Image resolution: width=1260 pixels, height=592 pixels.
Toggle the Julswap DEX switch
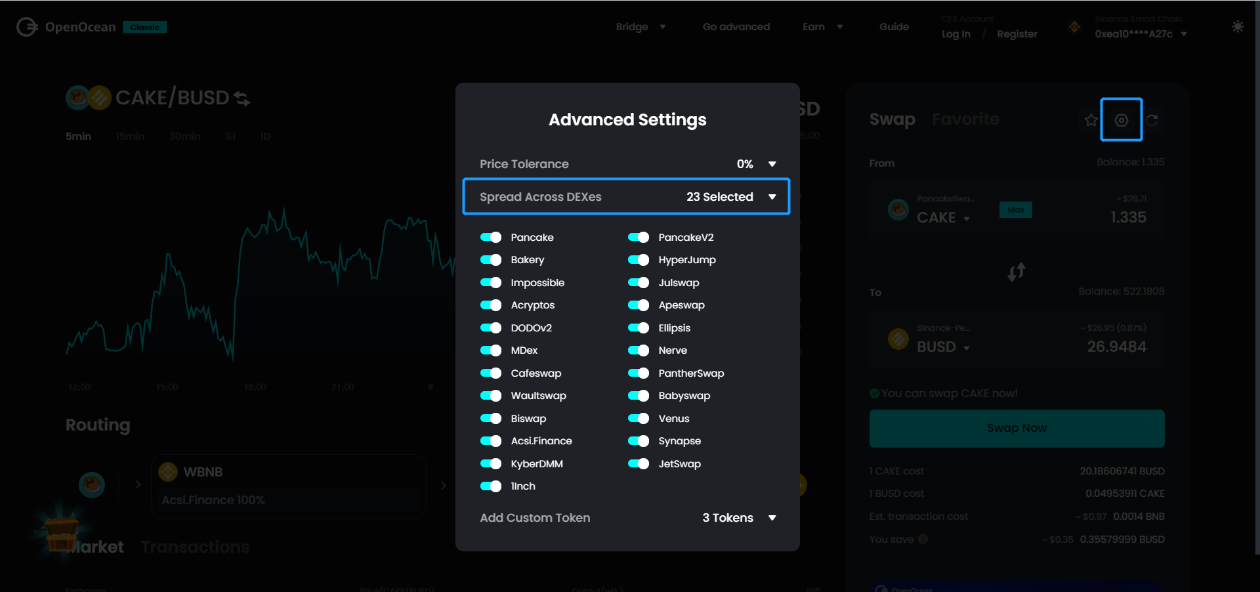(639, 283)
